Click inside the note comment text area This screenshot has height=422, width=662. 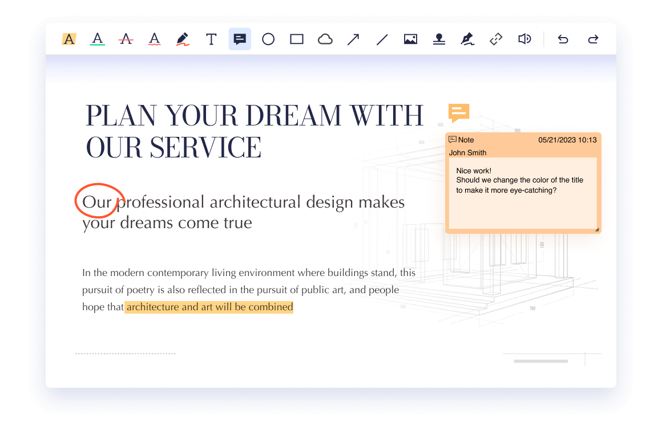tap(523, 193)
